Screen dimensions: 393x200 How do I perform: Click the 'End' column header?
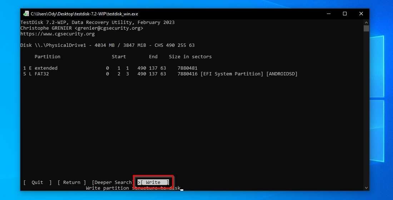coord(153,57)
